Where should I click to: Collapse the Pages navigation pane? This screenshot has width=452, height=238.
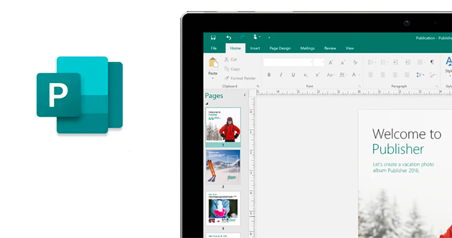point(245,95)
